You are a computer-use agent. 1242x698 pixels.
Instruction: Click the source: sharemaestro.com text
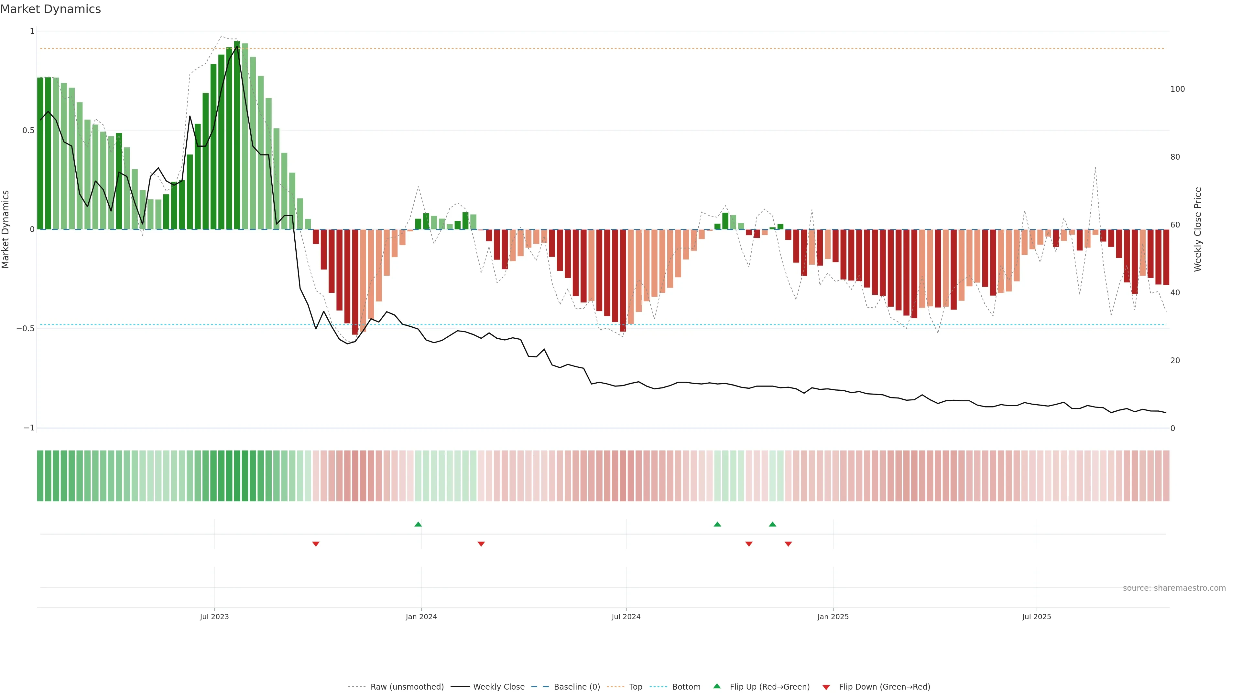click(1174, 588)
